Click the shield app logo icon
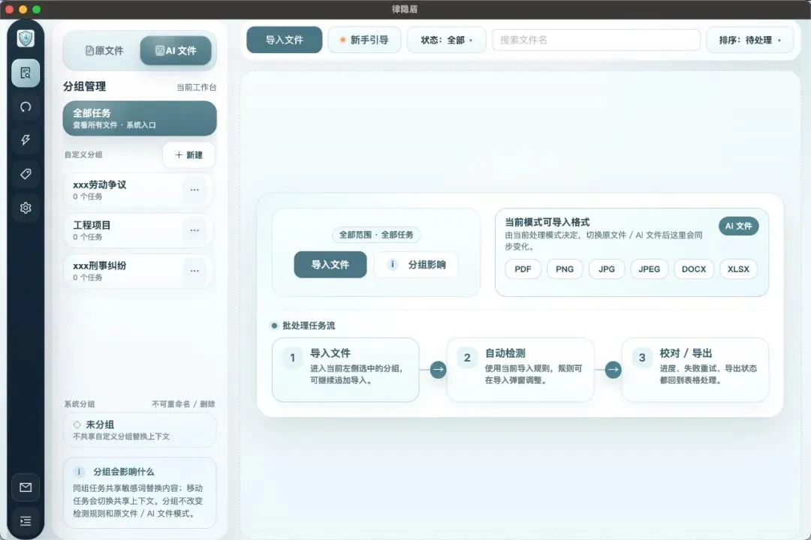This screenshot has height=540, width=811. [26, 38]
